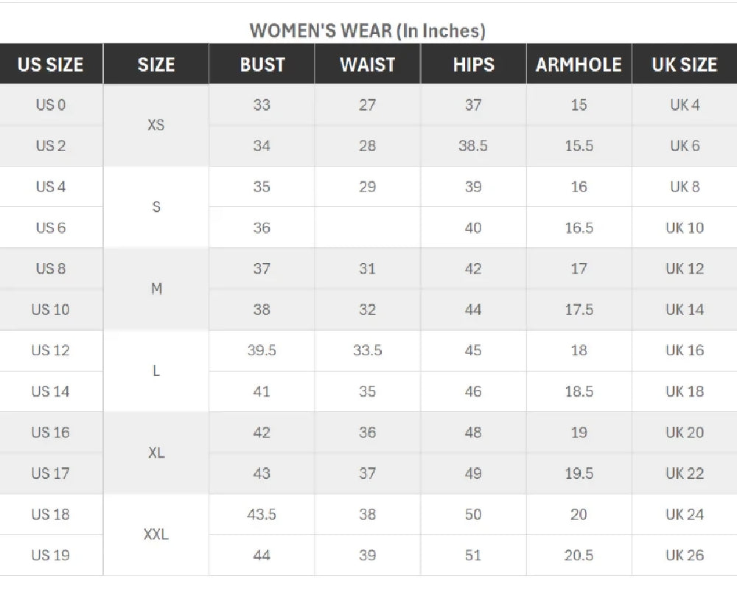Click the WOMEN'S WEAR (In Inches) title
Screen dimensions: 737x614
point(367,30)
